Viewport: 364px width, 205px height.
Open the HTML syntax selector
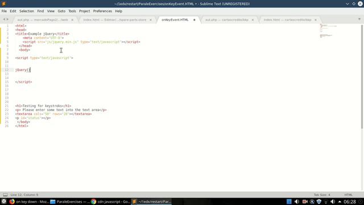(x=348, y=195)
